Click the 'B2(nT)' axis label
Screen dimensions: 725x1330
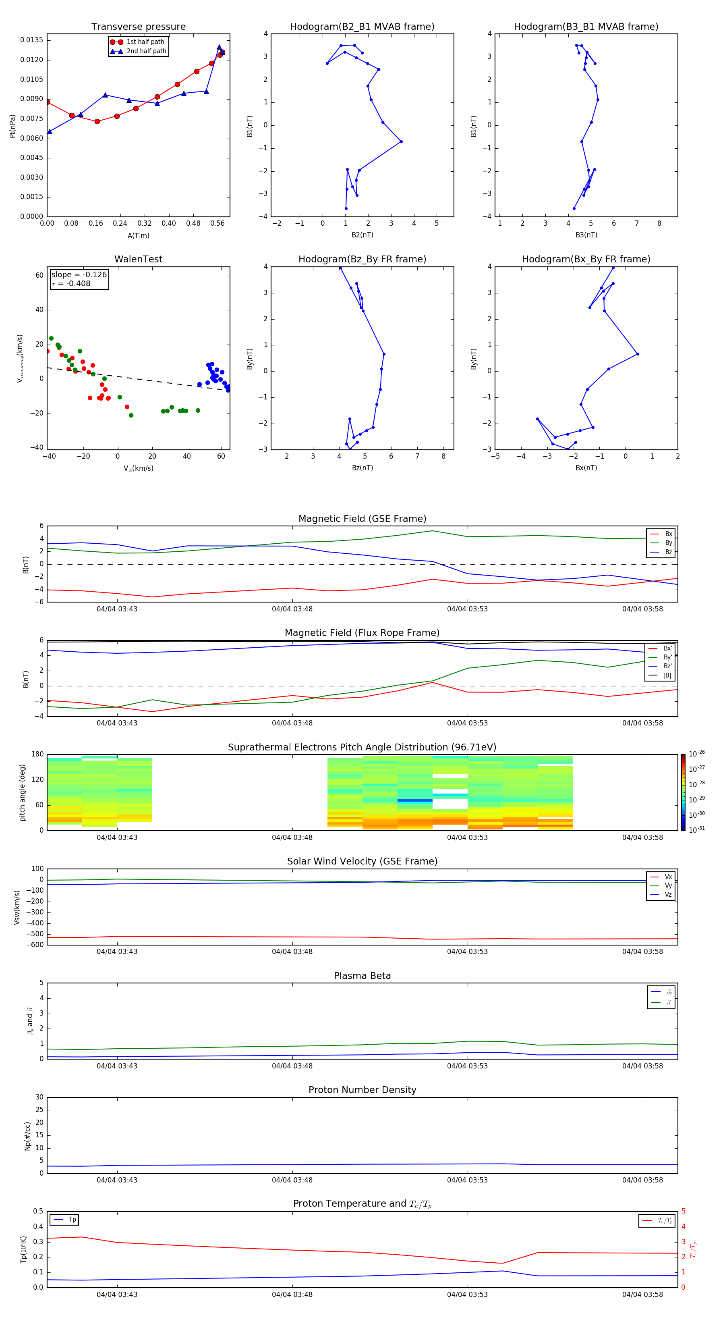pyautogui.click(x=362, y=235)
